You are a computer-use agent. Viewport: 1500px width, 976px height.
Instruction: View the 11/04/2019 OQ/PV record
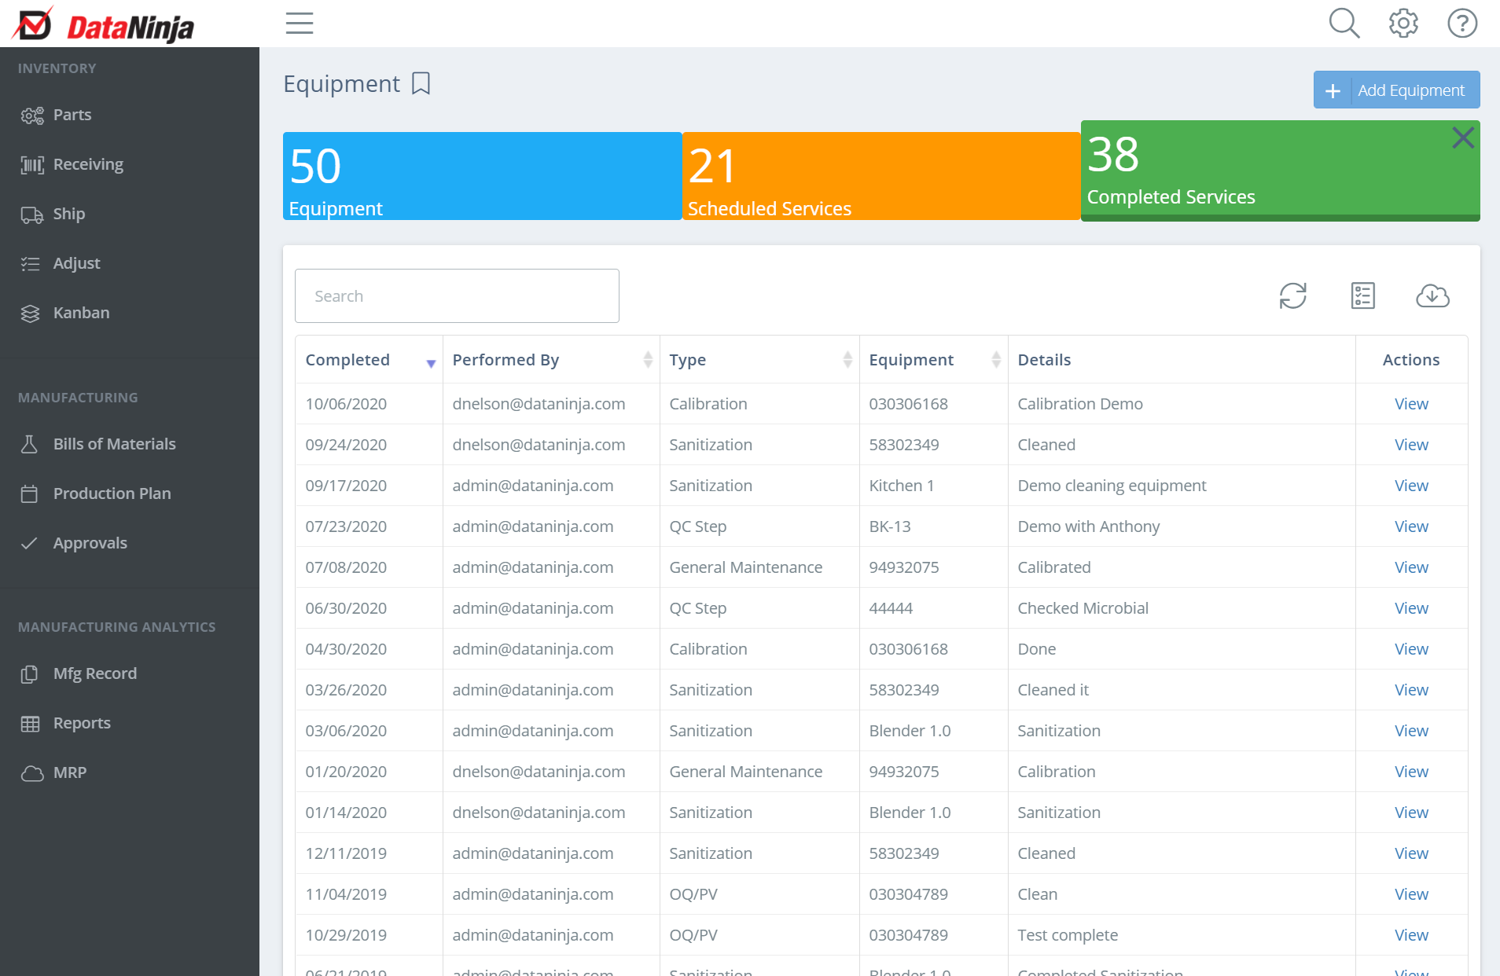tap(1411, 894)
